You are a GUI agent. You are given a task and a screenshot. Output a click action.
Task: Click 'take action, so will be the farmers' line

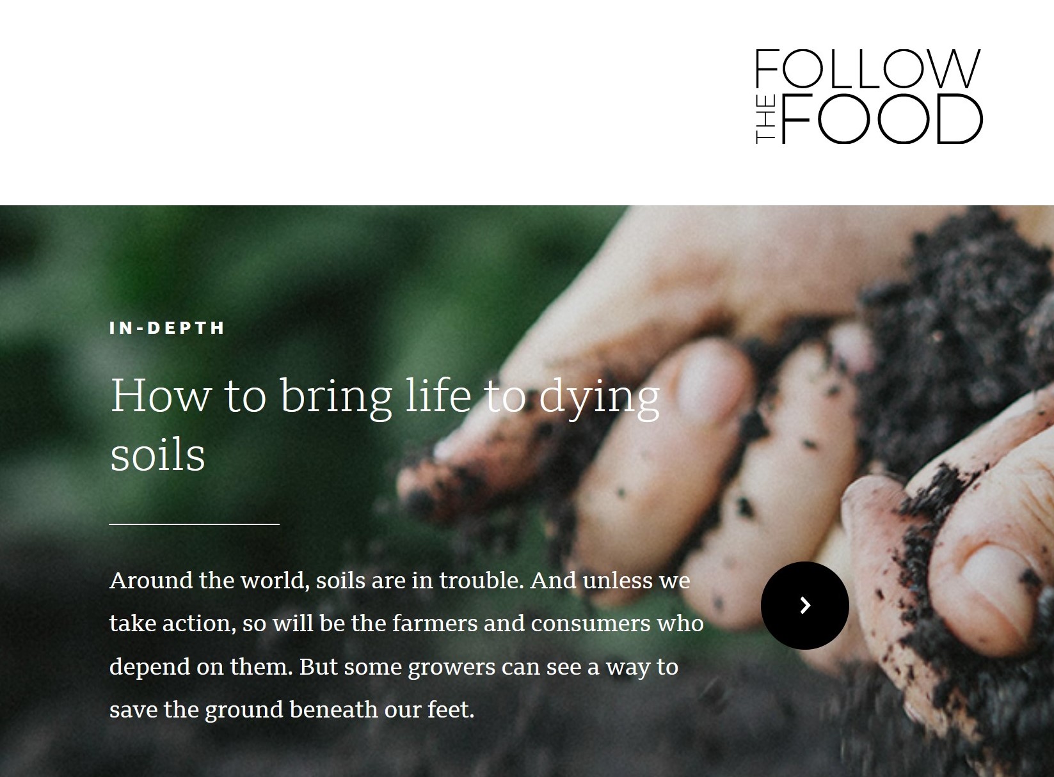[406, 624]
